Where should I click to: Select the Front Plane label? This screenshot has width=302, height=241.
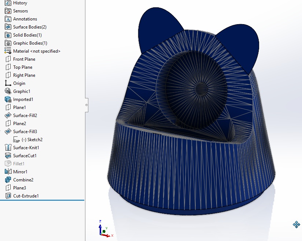point(24,59)
